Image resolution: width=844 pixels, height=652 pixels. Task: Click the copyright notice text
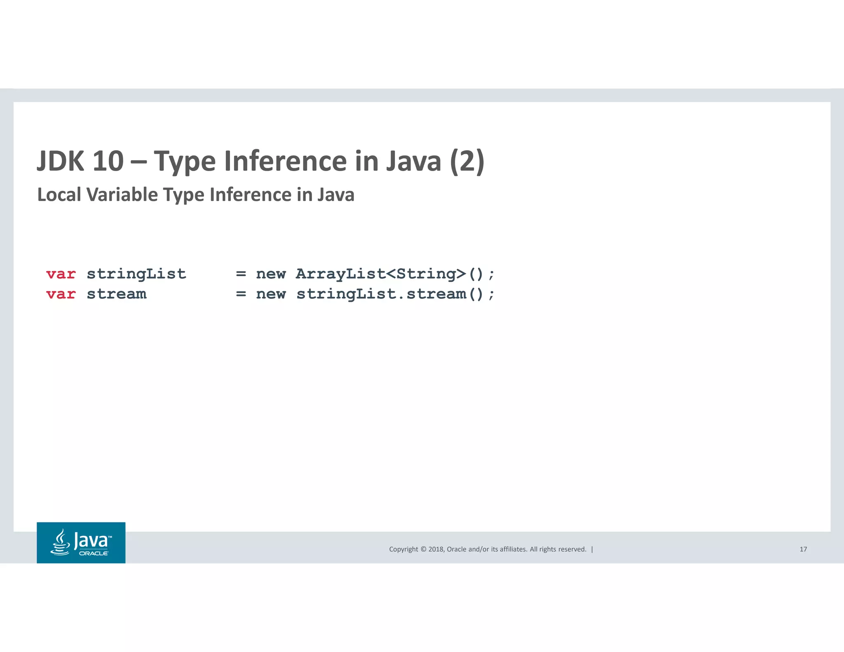[x=488, y=549]
